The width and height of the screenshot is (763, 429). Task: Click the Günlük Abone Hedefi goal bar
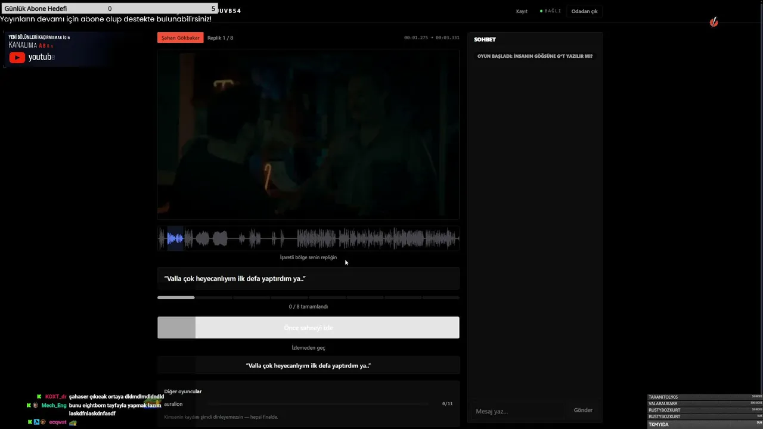tap(110, 9)
